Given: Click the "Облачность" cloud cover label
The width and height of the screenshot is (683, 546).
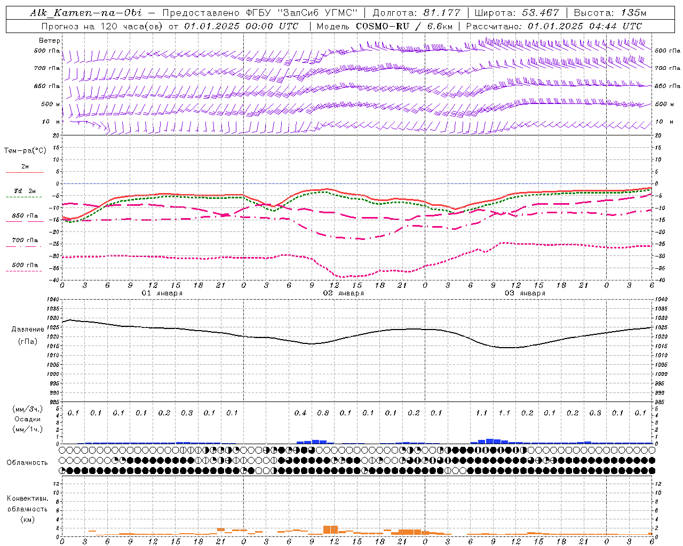Looking at the screenshot, I should click(27, 463).
